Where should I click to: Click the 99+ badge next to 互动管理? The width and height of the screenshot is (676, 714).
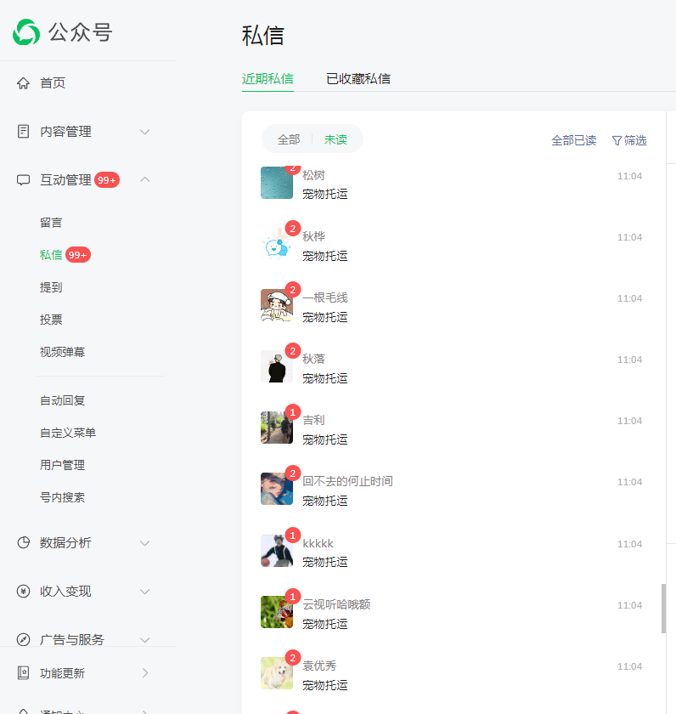(107, 180)
